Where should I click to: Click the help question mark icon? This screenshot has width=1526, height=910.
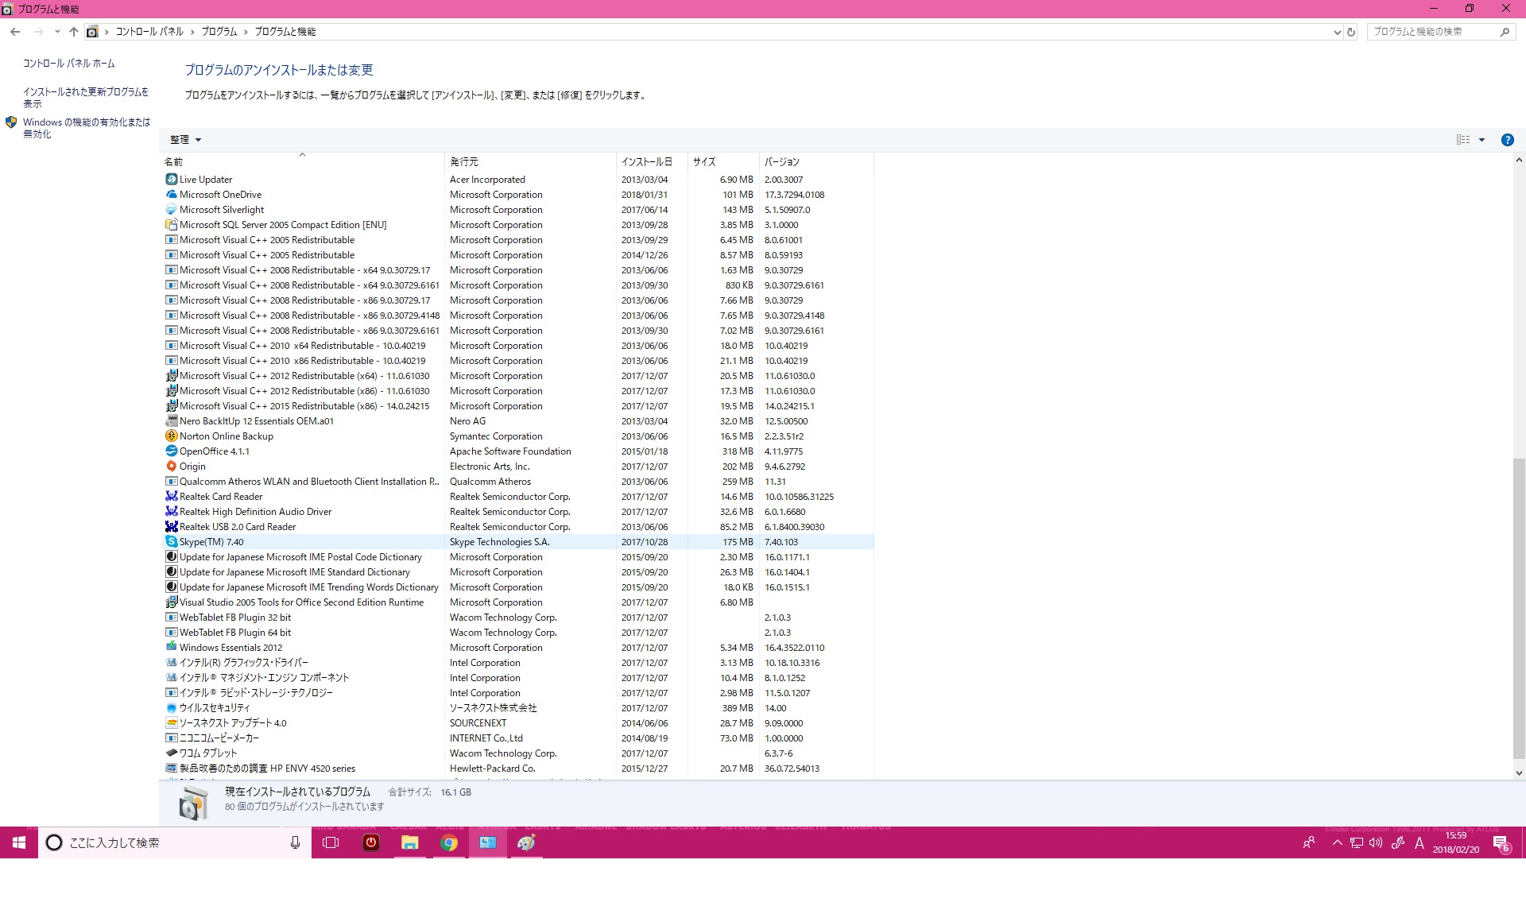(1507, 140)
